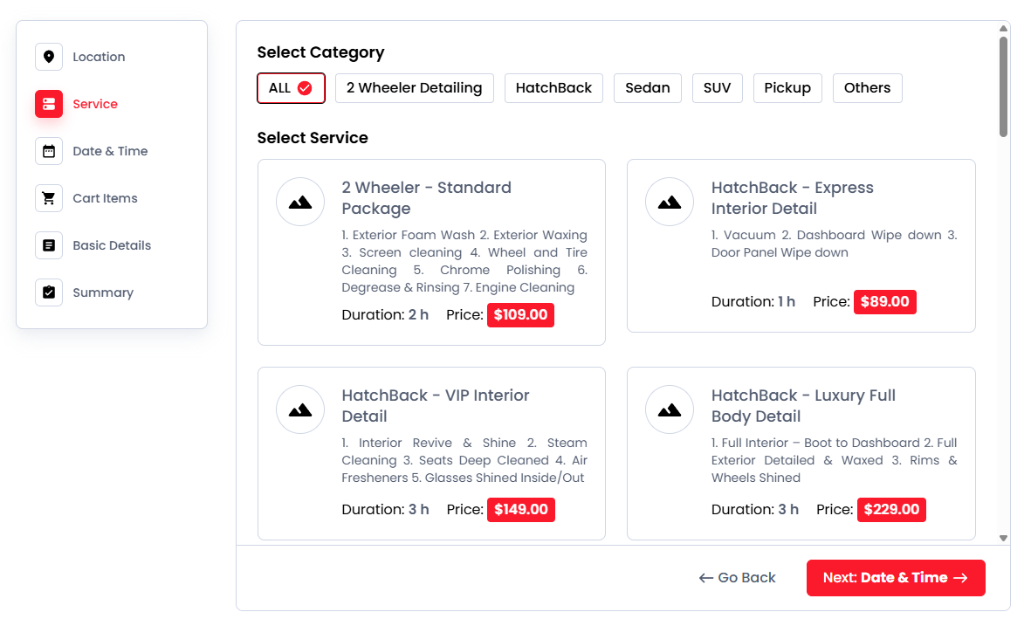Open the Date & Time calendar icon

pyautogui.click(x=49, y=151)
